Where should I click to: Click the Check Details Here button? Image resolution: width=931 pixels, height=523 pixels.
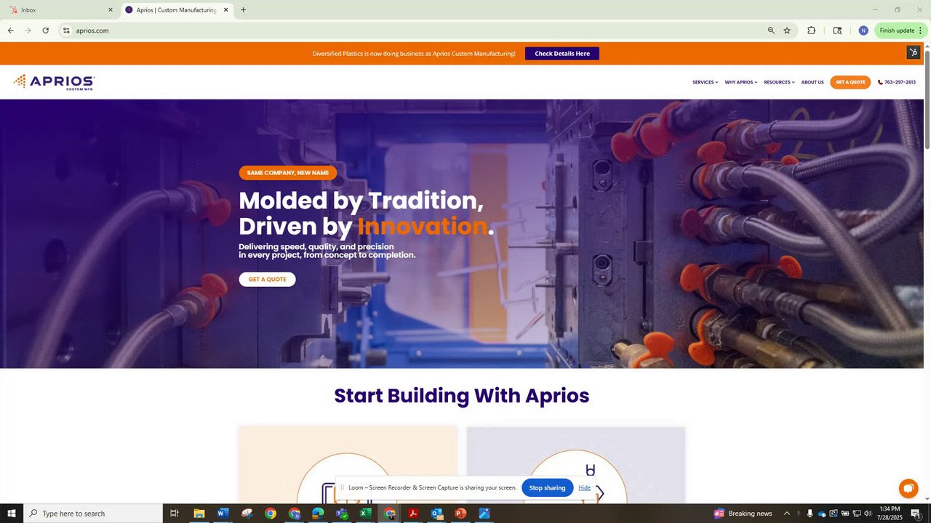pyautogui.click(x=562, y=53)
